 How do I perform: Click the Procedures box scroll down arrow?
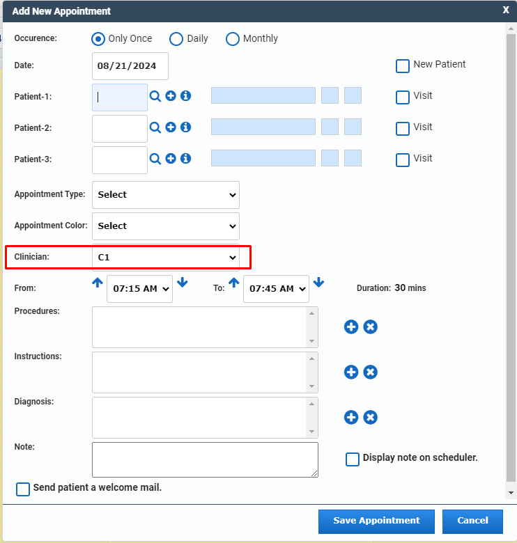tap(312, 341)
